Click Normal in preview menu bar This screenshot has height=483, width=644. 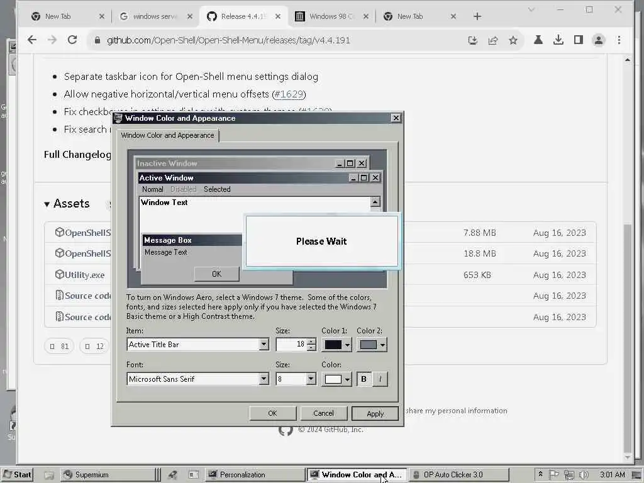[x=152, y=189]
